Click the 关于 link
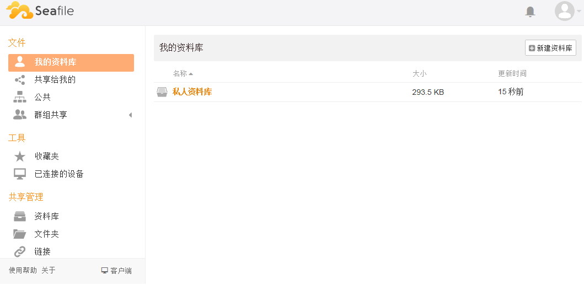The image size is (584, 285). pos(49,271)
